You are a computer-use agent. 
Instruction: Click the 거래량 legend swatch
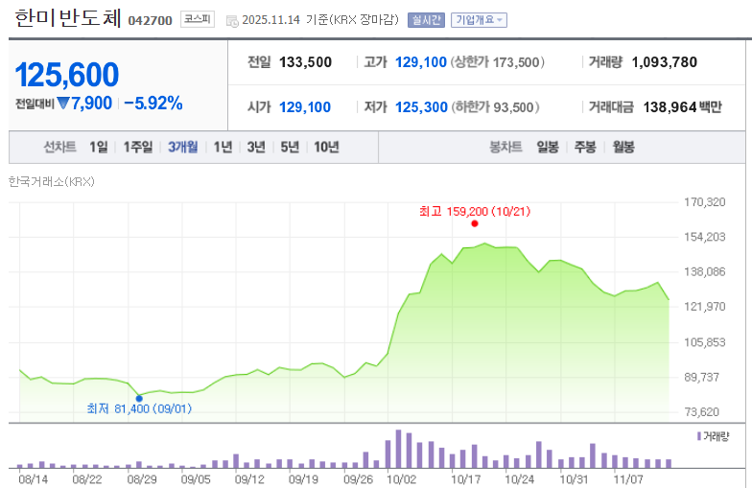(x=698, y=435)
